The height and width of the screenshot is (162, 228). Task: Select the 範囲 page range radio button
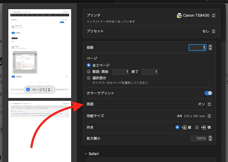[89, 72]
